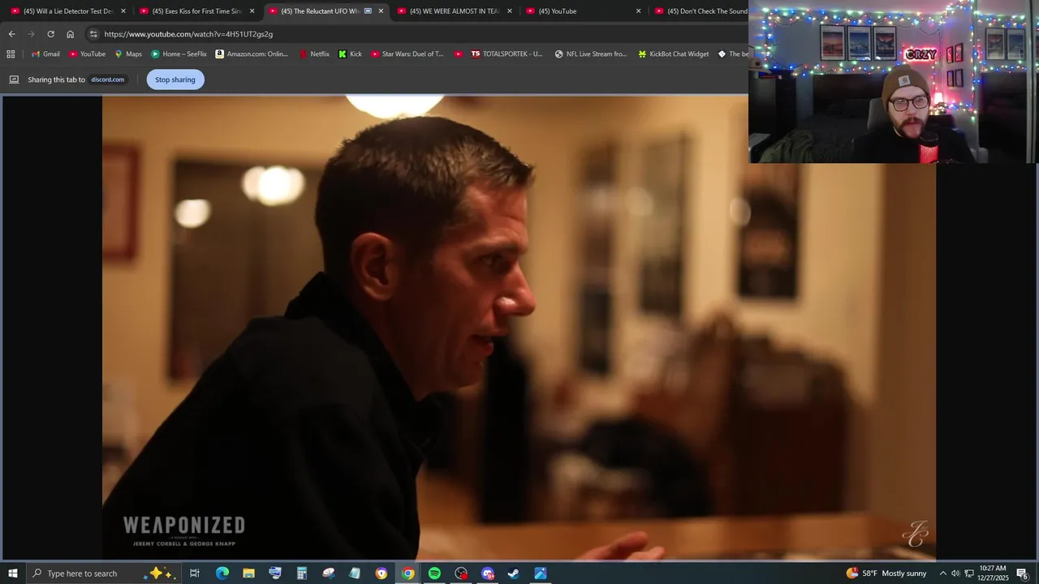The height and width of the screenshot is (584, 1039).
Task: Open the Calculator taskbar icon
Action: pyautogui.click(x=301, y=573)
